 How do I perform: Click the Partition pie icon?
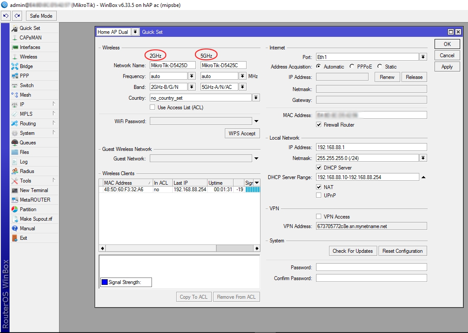(15, 209)
